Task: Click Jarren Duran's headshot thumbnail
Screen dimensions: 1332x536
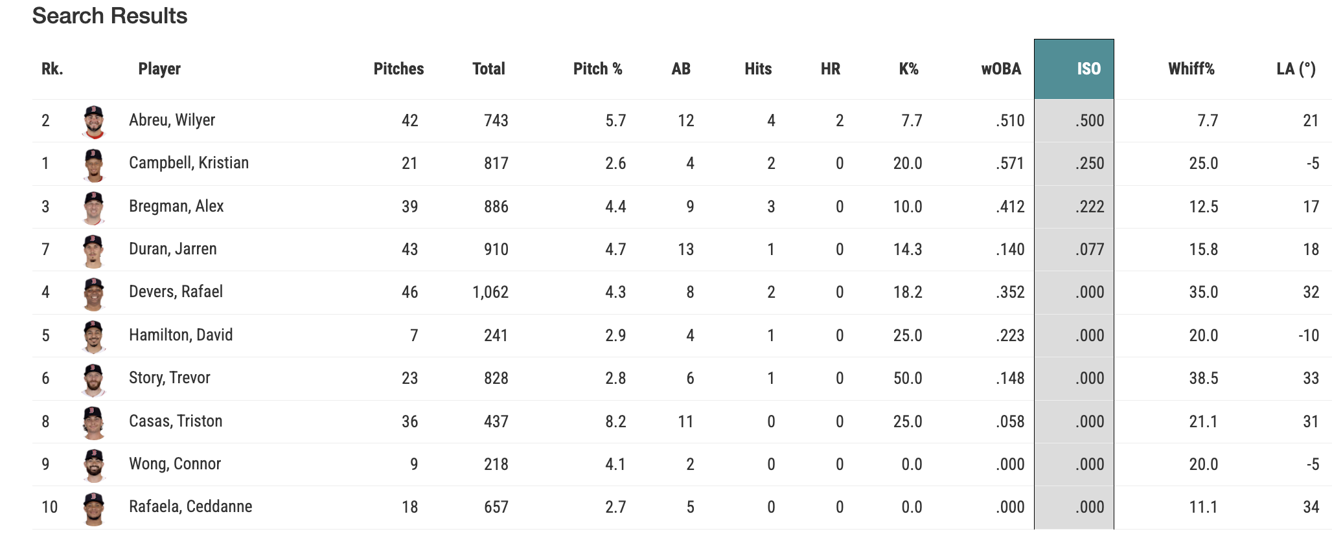Action: point(94,250)
